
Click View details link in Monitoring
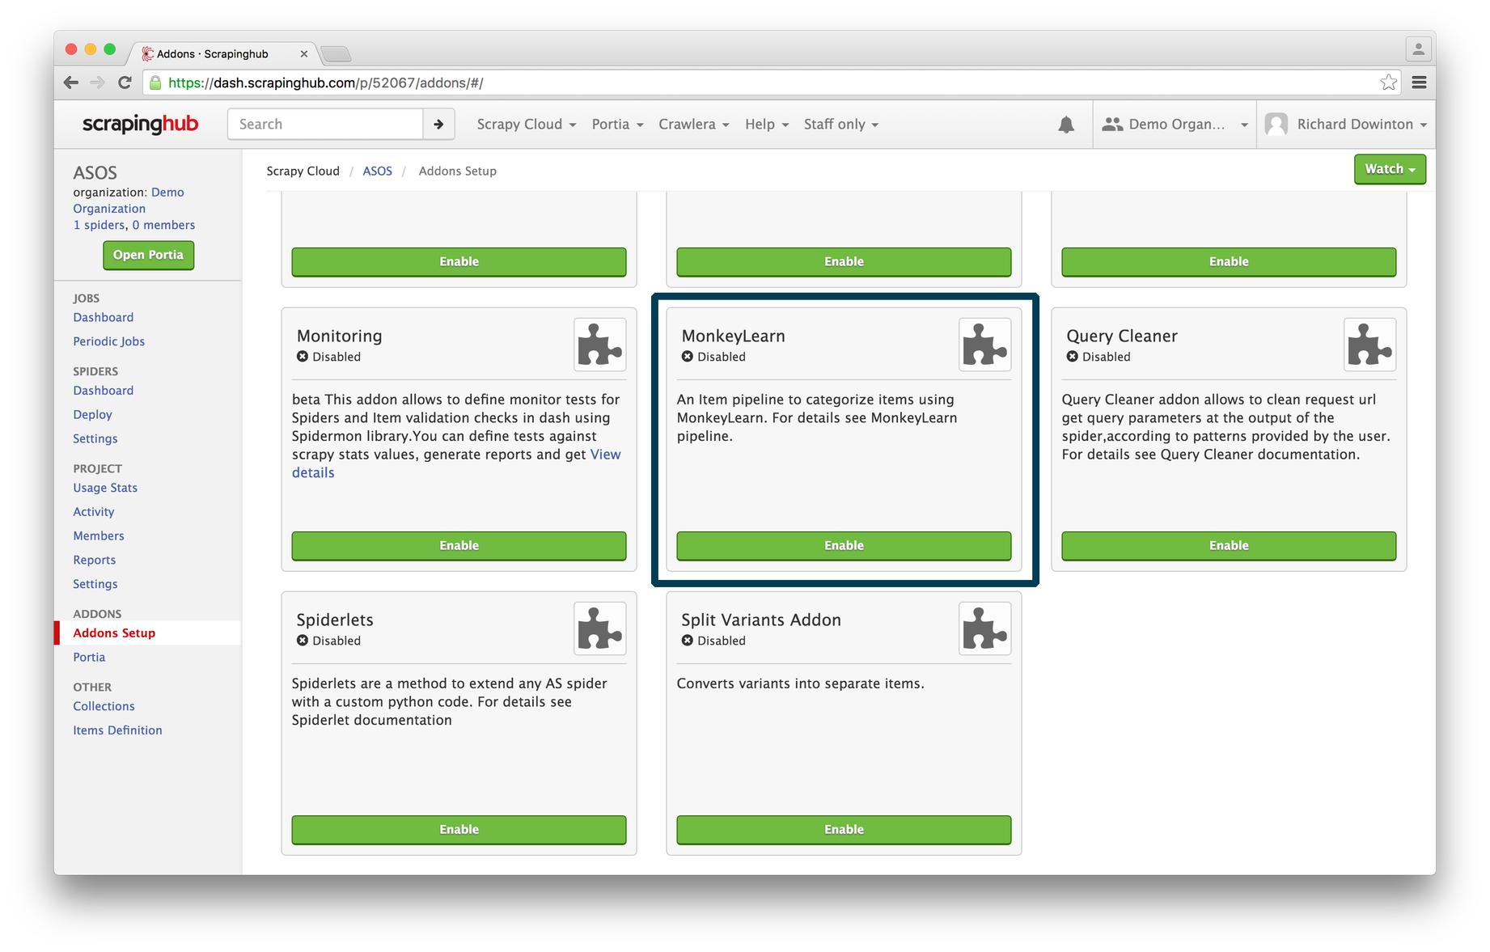[x=605, y=455]
